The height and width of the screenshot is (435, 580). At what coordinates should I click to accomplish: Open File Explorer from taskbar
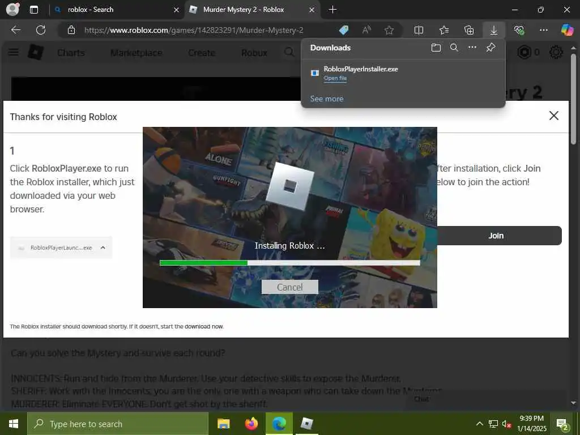tap(223, 424)
